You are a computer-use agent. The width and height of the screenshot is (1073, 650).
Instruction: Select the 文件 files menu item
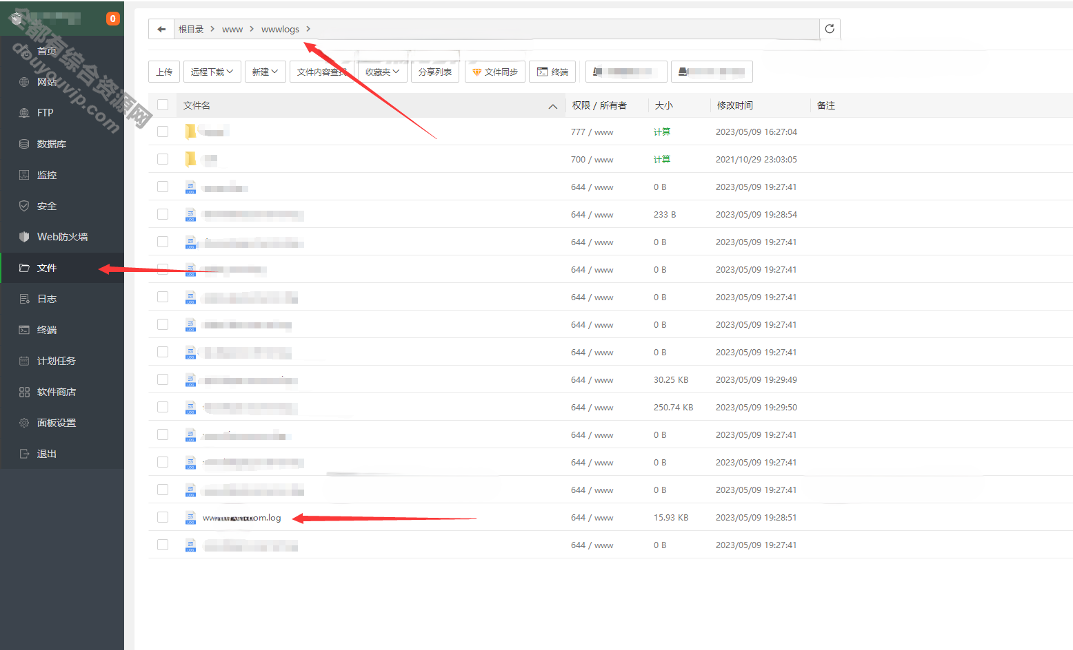62,268
